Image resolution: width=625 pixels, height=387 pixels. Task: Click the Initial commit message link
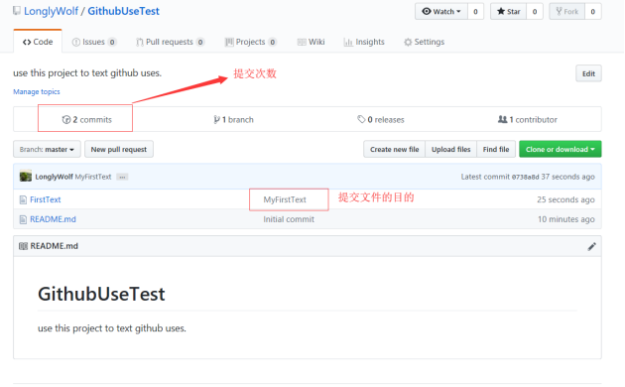pos(289,219)
